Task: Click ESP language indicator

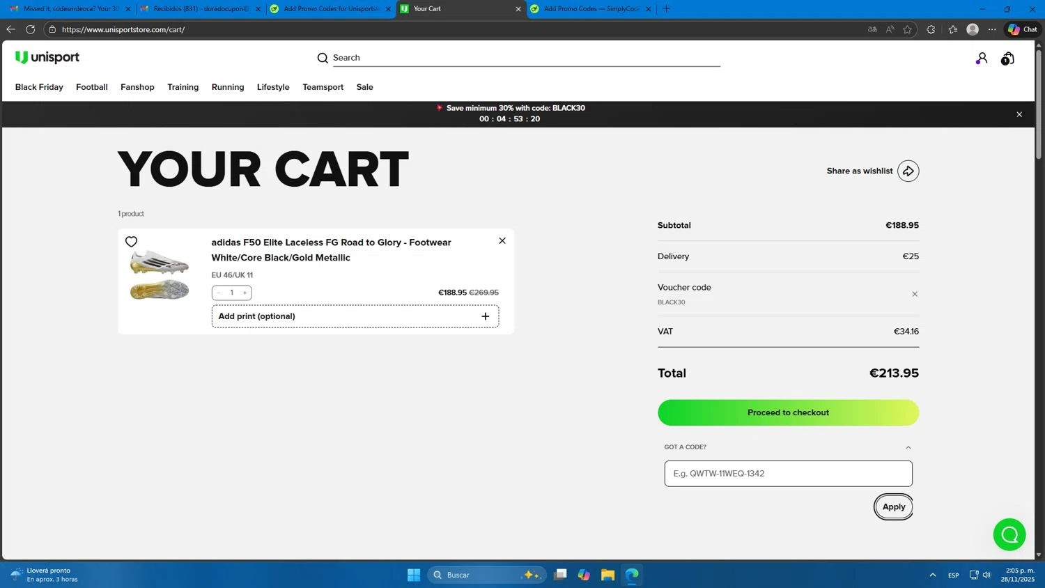Action: click(x=953, y=575)
